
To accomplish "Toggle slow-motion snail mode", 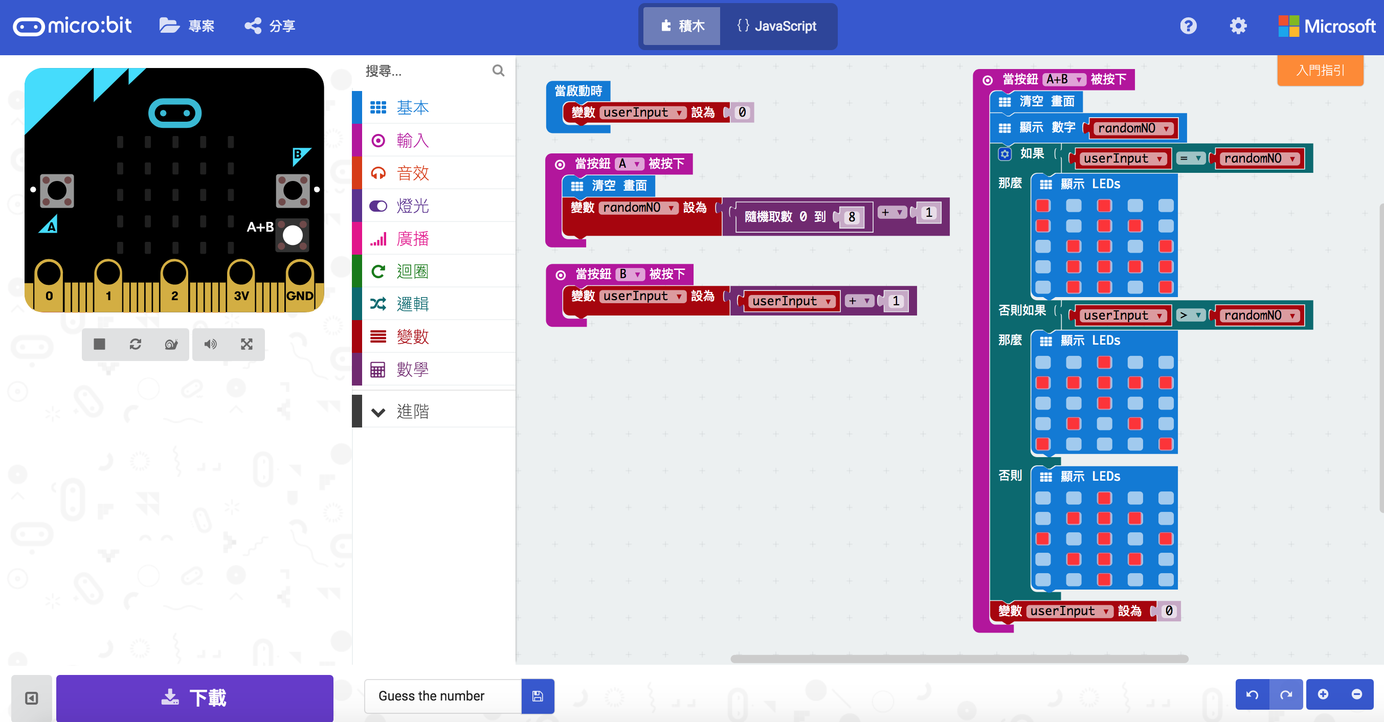I will pos(171,344).
